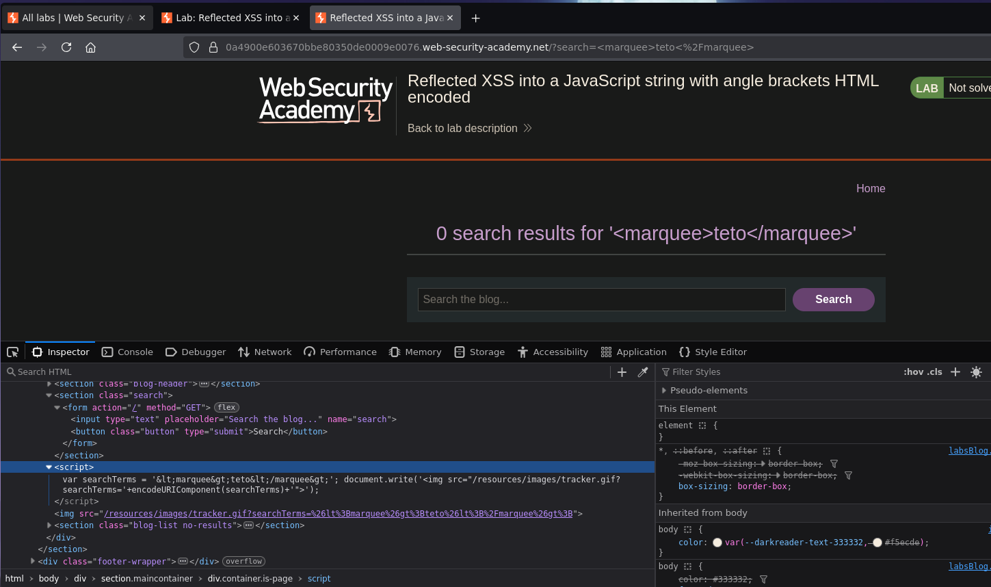Screen dimensions: 991x587
Task: Open the Storage tab
Action: (x=479, y=352)
